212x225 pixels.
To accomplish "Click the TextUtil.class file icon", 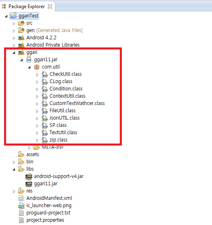I will coord(45,133).
